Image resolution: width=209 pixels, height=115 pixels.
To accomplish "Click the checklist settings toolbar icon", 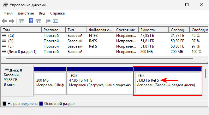I will point(56,21).
